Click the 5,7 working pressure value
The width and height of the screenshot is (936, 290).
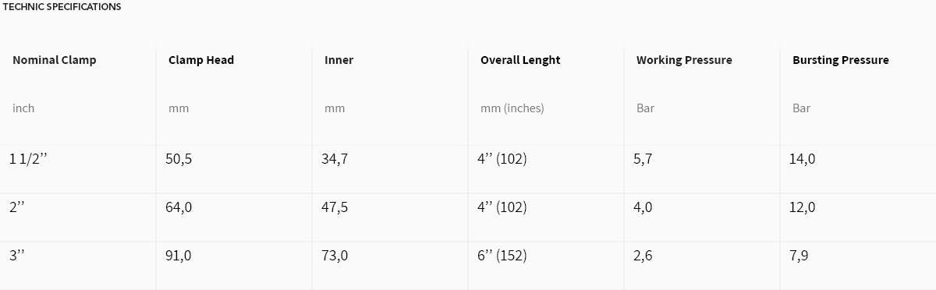point(643,159)
